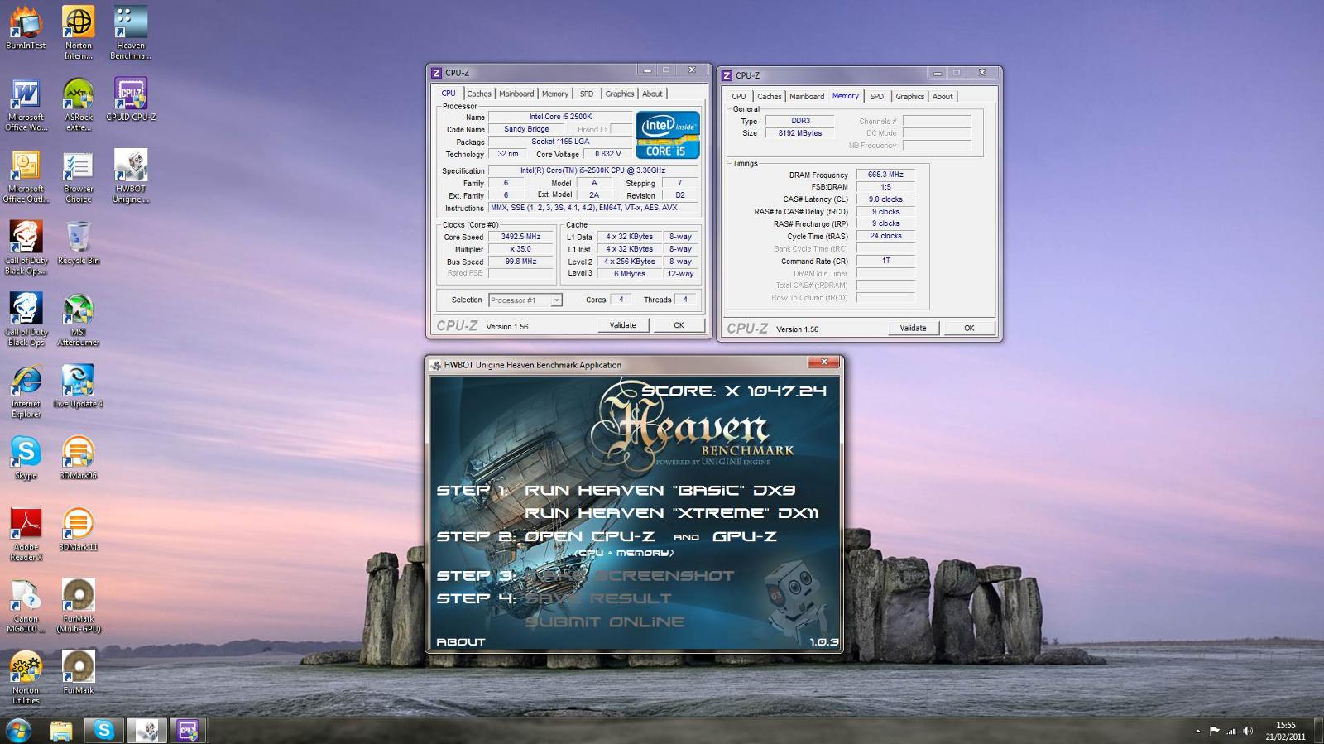Switch to Mainboard tab in left CPU-Z window

point(516,94)
